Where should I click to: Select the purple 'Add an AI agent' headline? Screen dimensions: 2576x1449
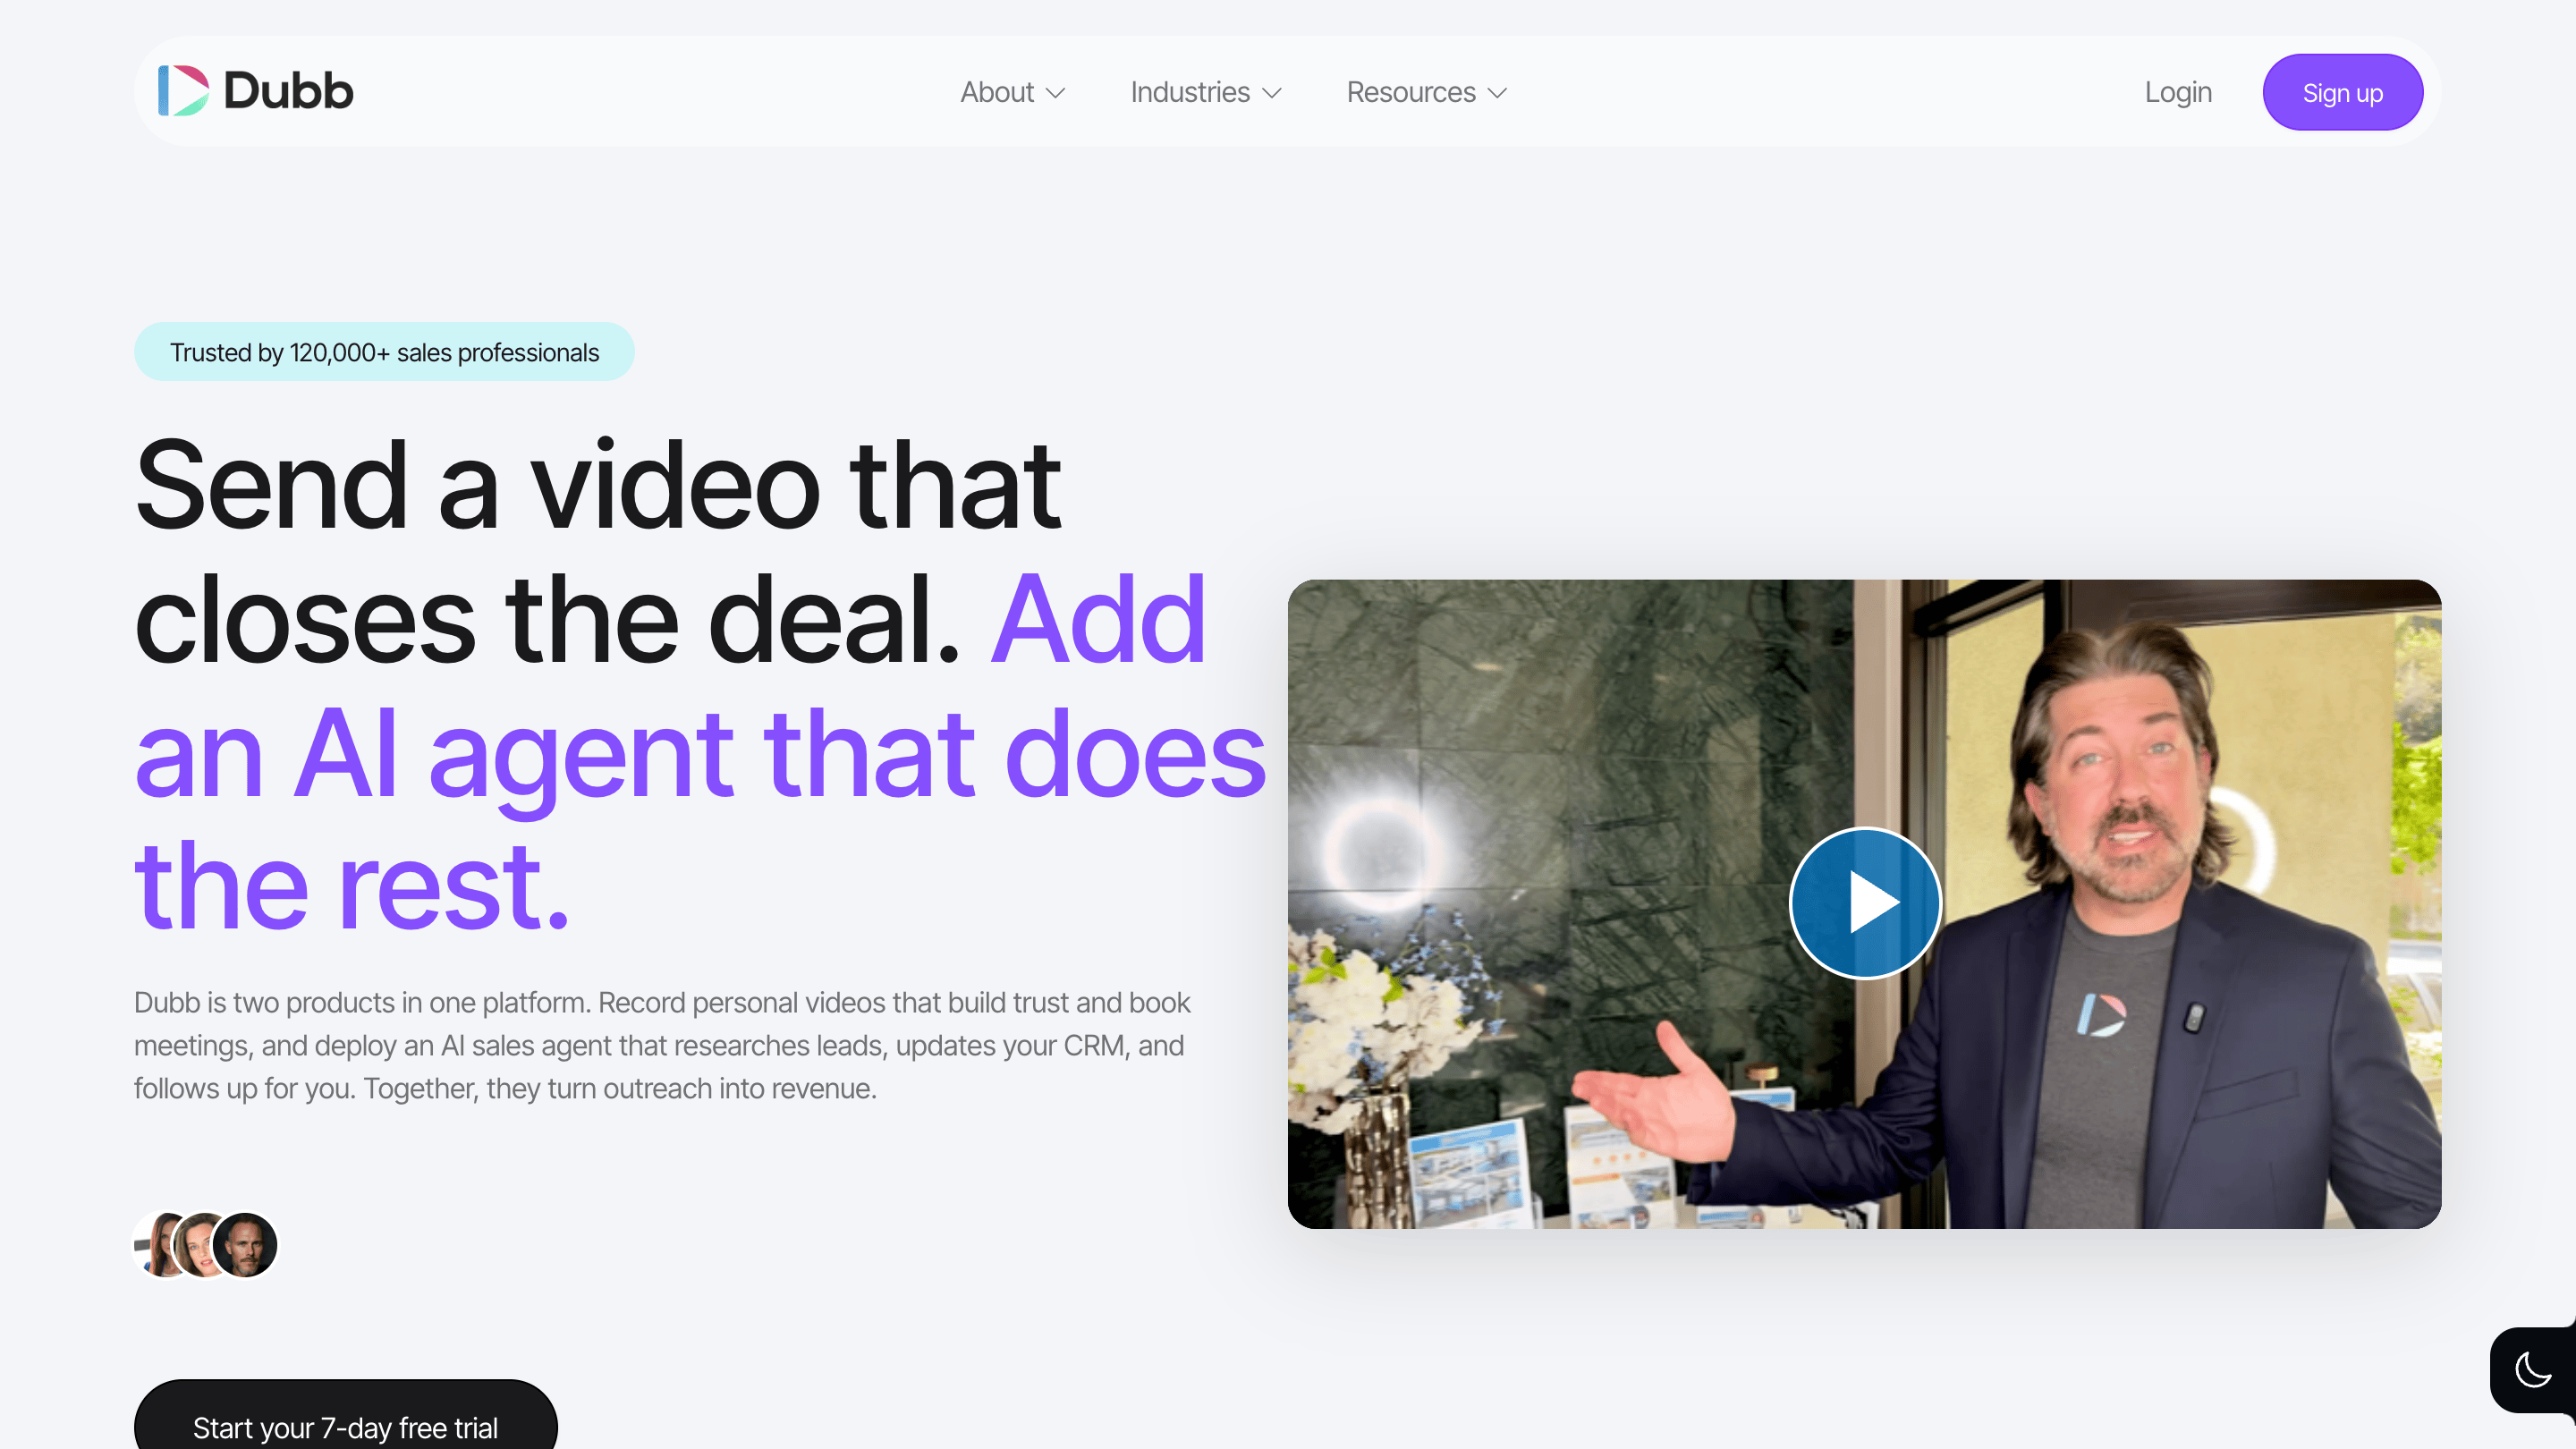(700, 753)
